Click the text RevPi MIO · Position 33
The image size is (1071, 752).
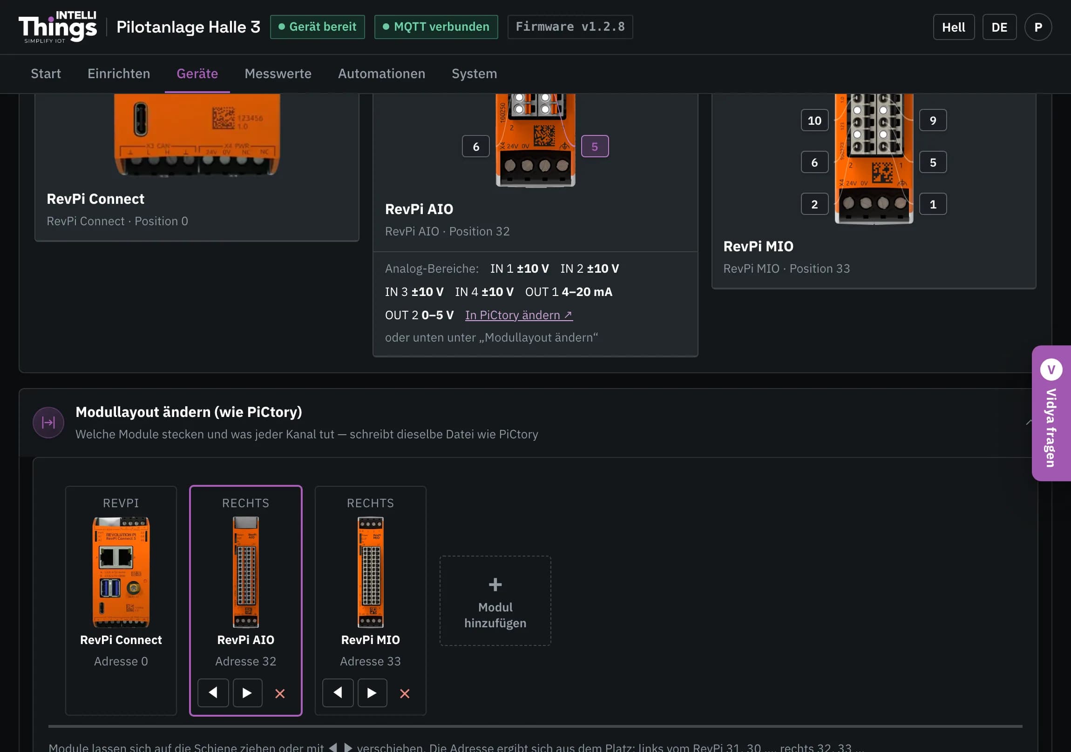tap(786, 269)
